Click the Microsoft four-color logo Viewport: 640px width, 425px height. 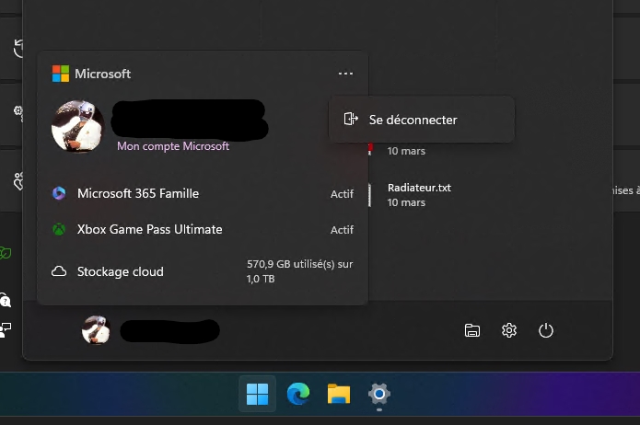tap(61, 74)
